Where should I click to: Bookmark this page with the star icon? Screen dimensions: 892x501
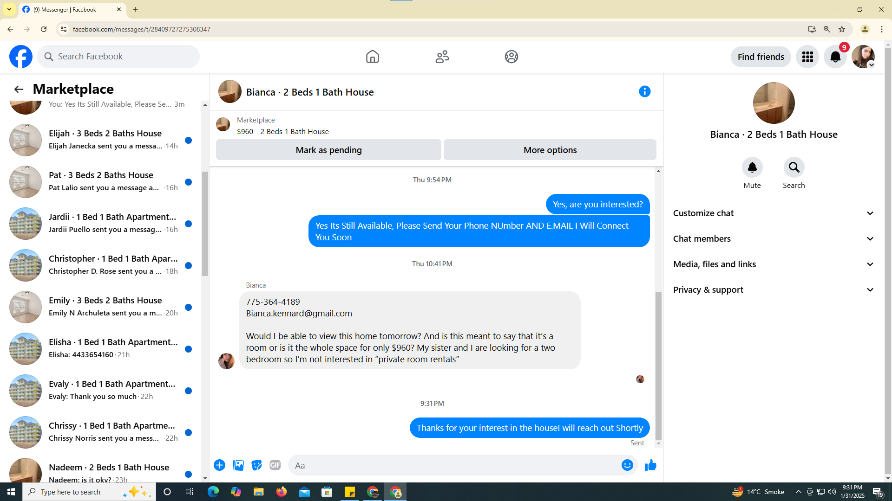pyautogui.click(x=842, y=29)
